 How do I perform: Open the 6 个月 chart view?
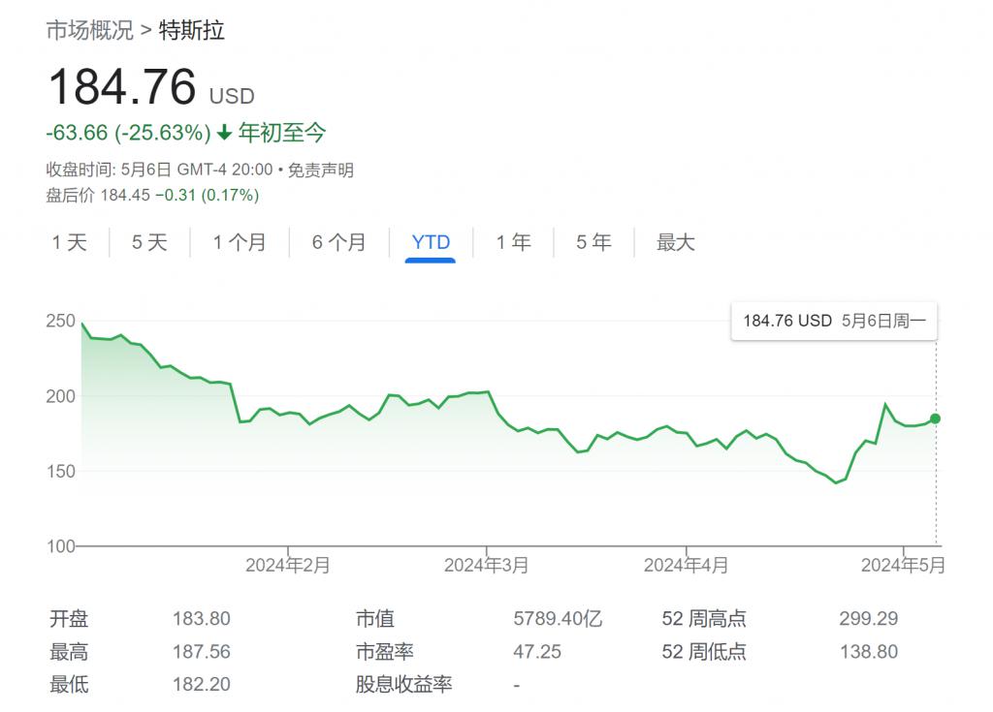(338, 242)
